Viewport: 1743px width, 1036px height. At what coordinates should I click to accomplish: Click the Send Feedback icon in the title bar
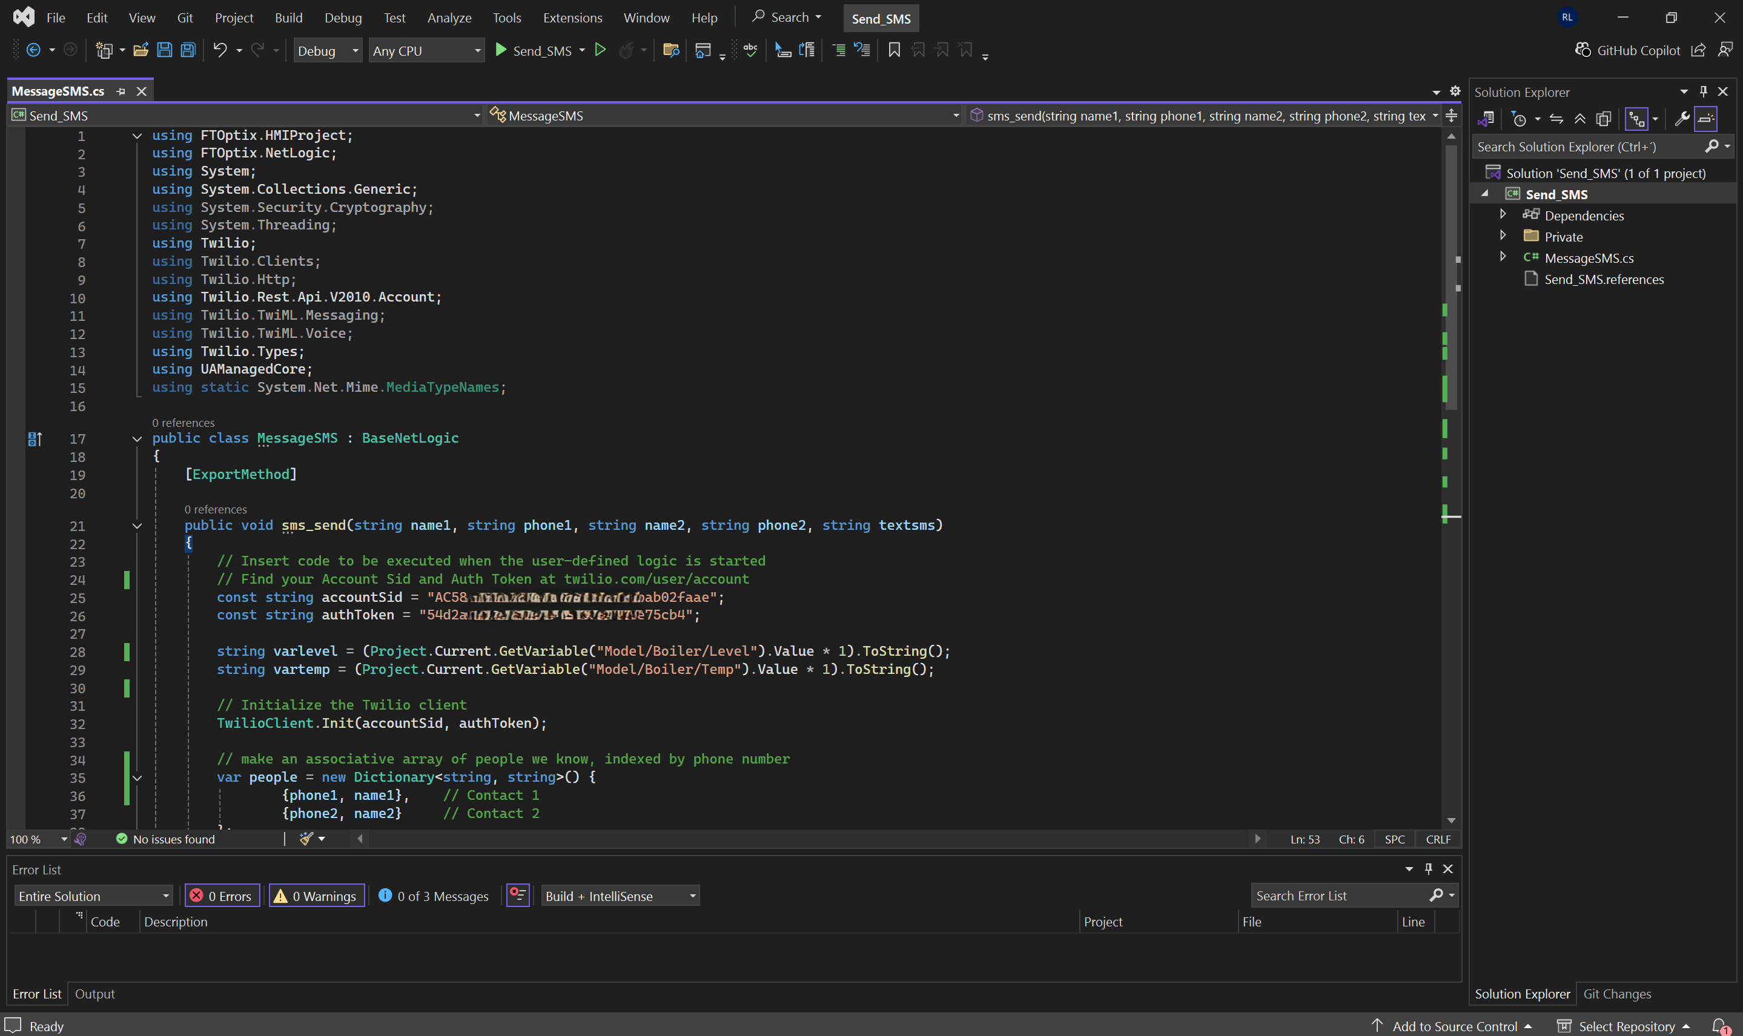point(1725,50)
